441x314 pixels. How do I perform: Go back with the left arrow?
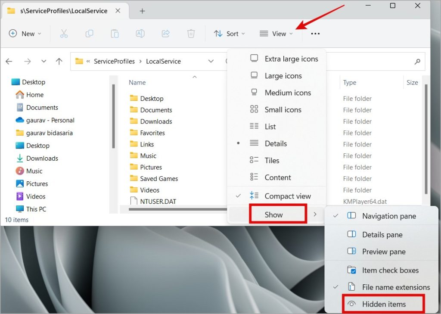[9, 61]
